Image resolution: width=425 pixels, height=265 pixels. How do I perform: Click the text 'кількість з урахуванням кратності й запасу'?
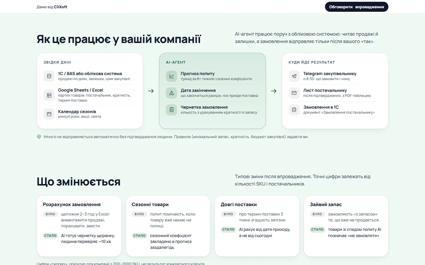219,112
